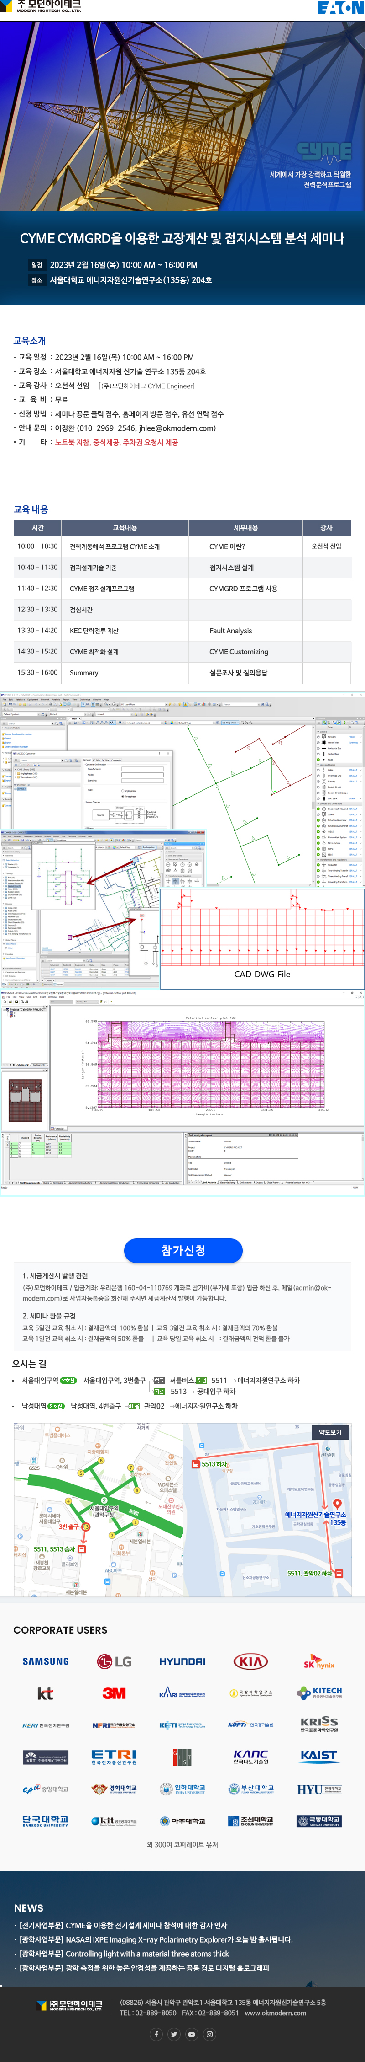Click the KANC 한국나노기술원 logo
This screenshot has height=2062, width=365.
(x=251, y=1757)
